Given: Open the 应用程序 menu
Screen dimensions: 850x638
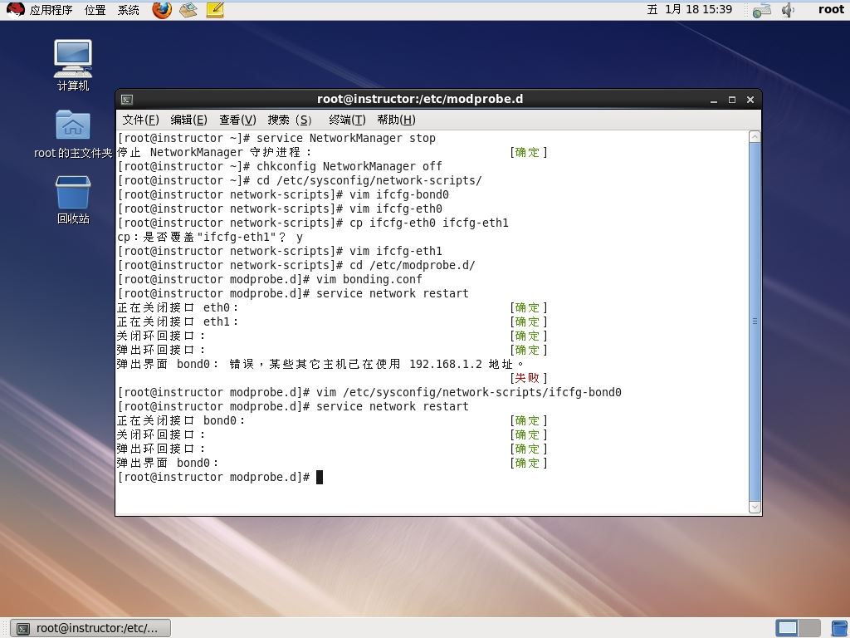Looking at the screenshot, I should pos(51,10).
